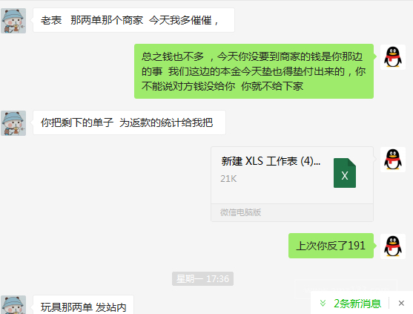Click the message 老表 那两单那个商家
Viewport: 413px width, 314px height.
pos(133,20)
